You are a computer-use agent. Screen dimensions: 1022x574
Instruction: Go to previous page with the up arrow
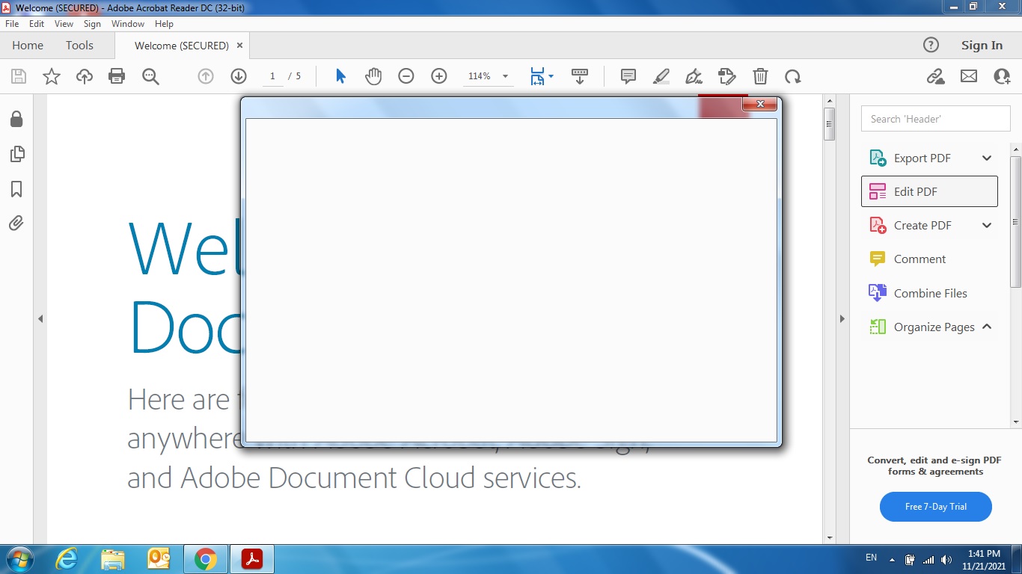(206, 76)
